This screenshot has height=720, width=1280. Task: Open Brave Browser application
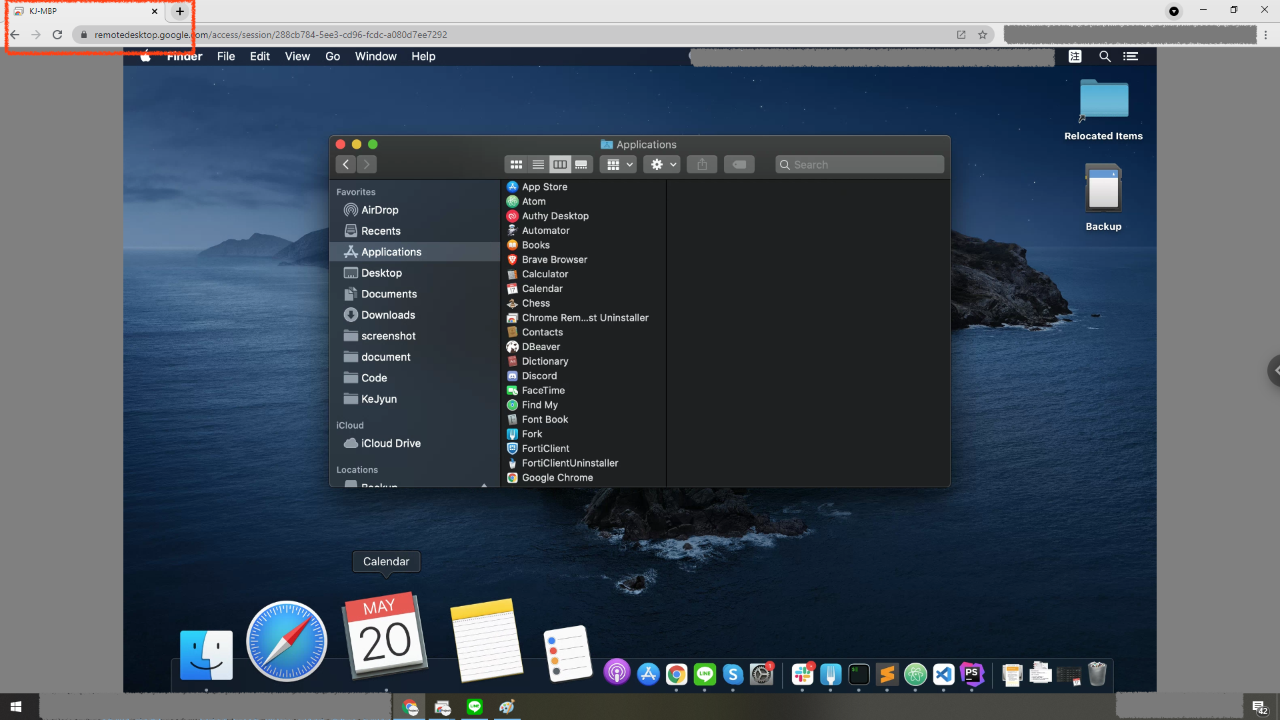554,259
